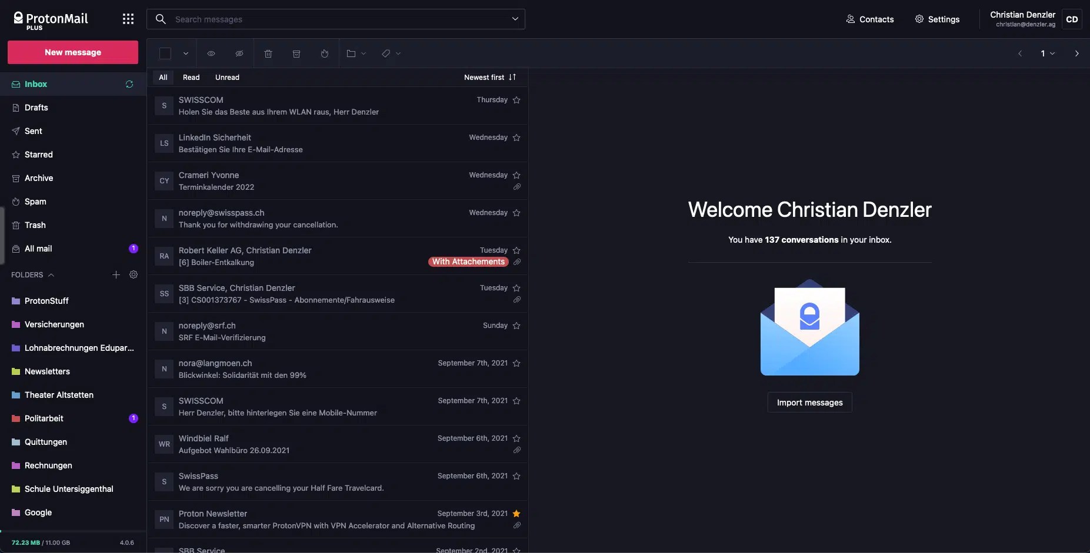Open the Rechnungen folder
Viewport: 1090px width, 553px height.
(x=73, y=465)
